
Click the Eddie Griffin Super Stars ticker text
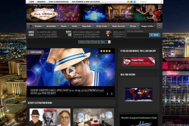47,34
